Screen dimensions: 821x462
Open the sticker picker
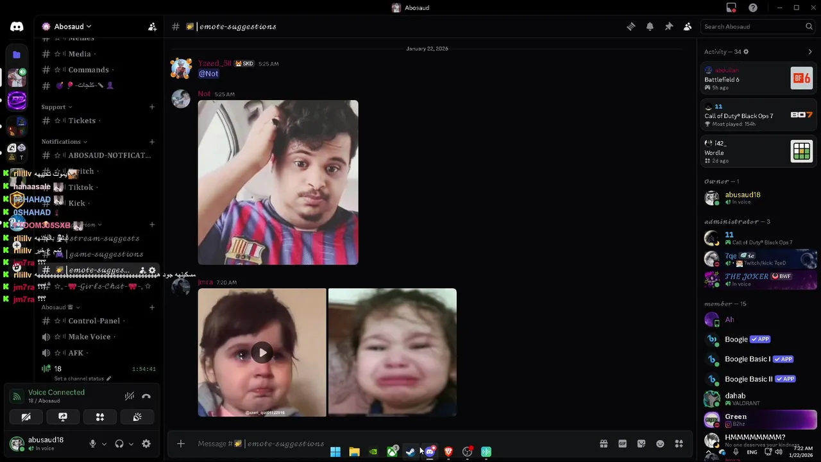click(x=641, y=443)
